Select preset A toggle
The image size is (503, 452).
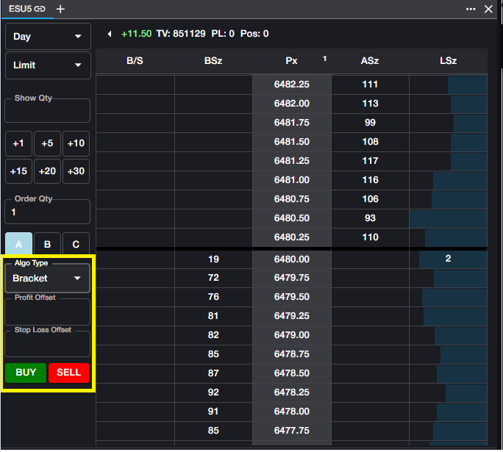pos(18,245)
